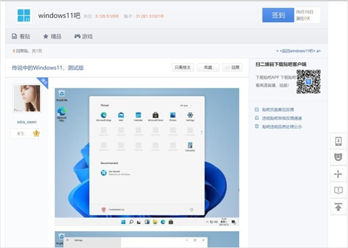
Task: Switch to the 看贴 tab
Action: tap(21, 36)
